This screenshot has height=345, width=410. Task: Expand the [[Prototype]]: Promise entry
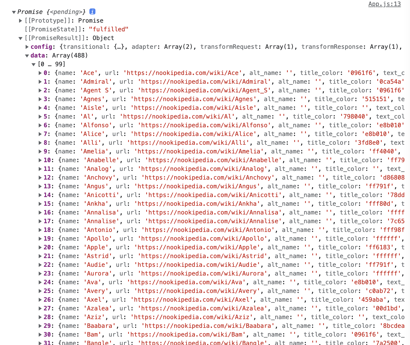click(20, 21)
